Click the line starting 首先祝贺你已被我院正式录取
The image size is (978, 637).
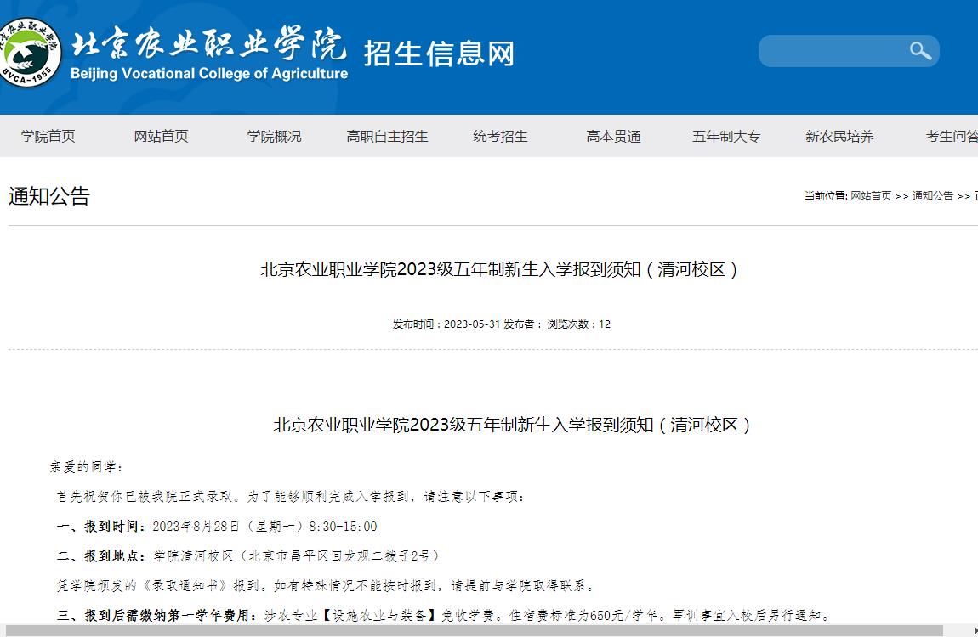tap(291, 497)
